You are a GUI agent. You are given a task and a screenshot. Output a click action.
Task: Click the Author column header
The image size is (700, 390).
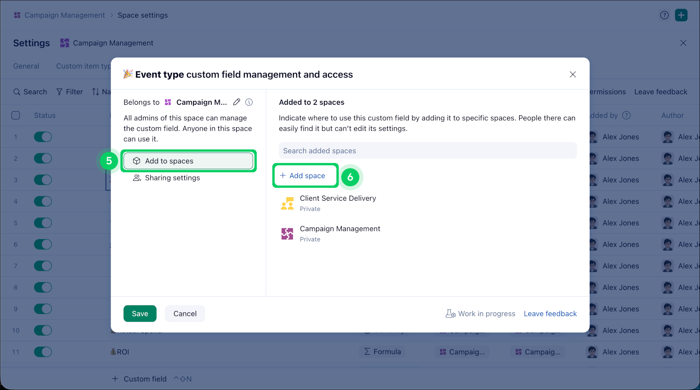(x=672, y=115)
